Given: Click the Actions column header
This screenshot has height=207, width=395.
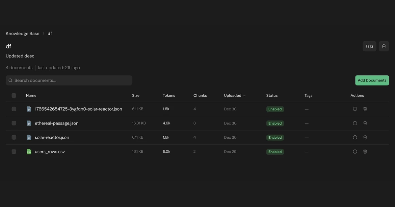Looking at the screenshot, I should click(357, 96).
